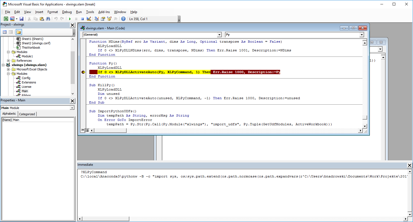Select the View Code icon in Project panel
The image size is (413, 222).
[5, 32]
